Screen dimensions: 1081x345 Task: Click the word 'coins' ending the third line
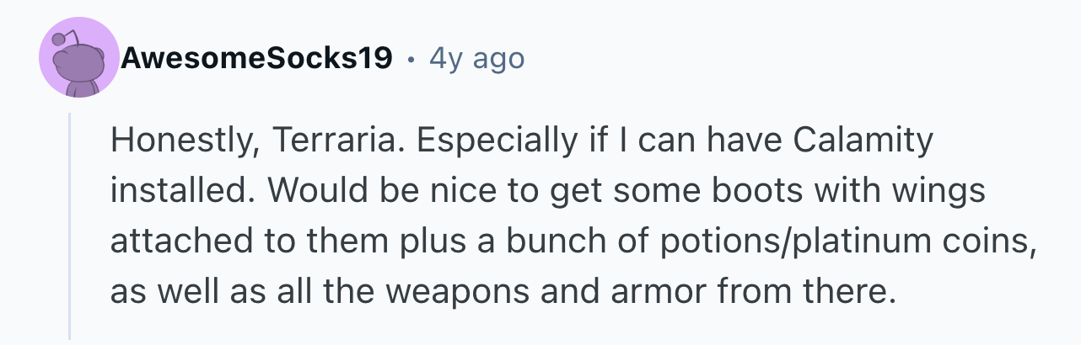pyautogui.click(x=973, y=243)
